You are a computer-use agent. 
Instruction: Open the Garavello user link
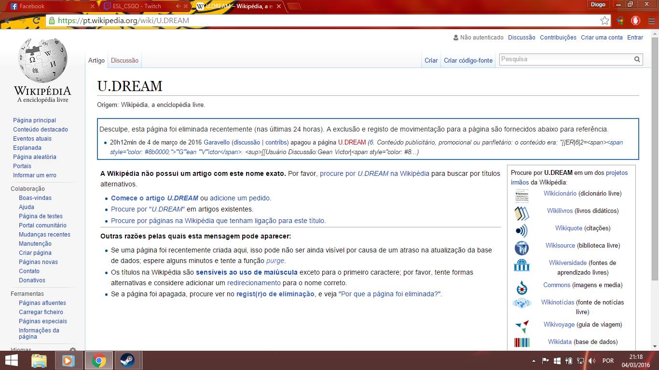[x=217, y=143]
